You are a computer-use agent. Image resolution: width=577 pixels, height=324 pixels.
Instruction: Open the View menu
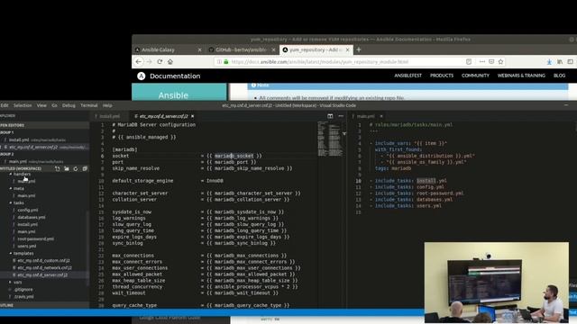[41, 105]
